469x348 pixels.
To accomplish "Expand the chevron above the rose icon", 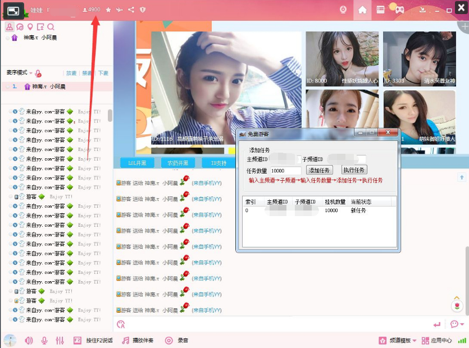I will (x=457, y=298).
